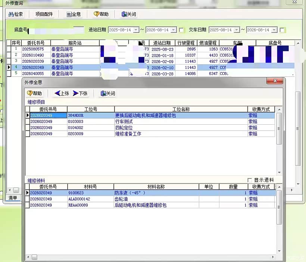Click the 服务站 column header

(75, 43)
